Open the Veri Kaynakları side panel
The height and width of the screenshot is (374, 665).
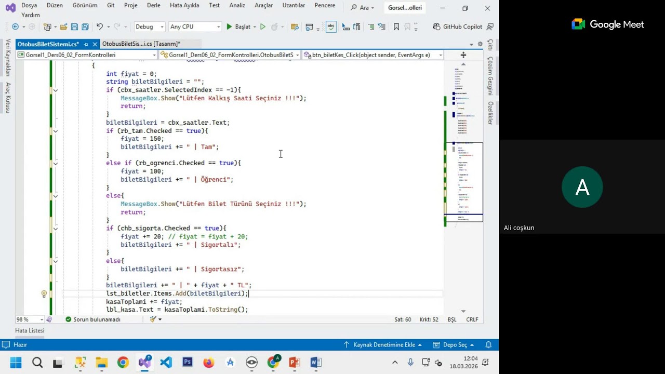8,58
